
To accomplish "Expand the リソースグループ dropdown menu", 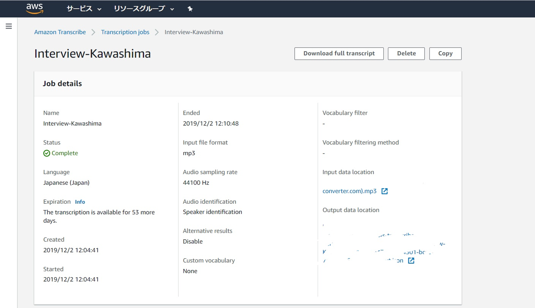I will 144,9.
